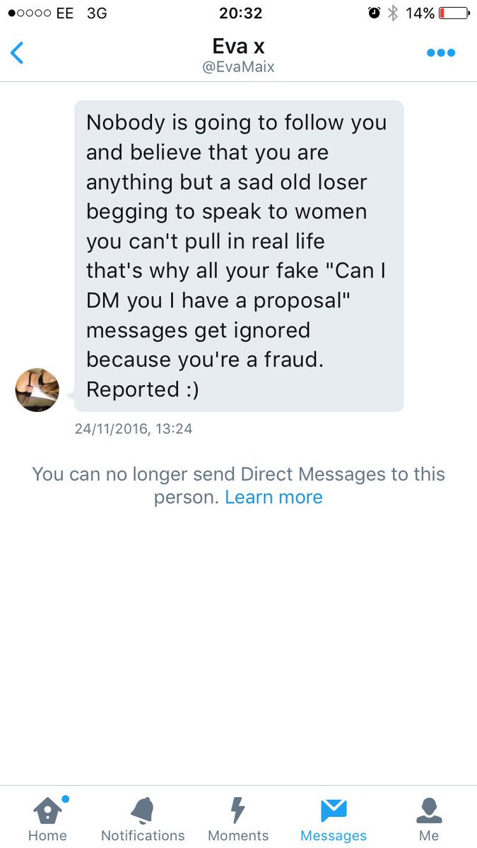Tap the @EvaMaix handle
The width and height of the screenshot is (477, 848).
click(x=239, y=68)
